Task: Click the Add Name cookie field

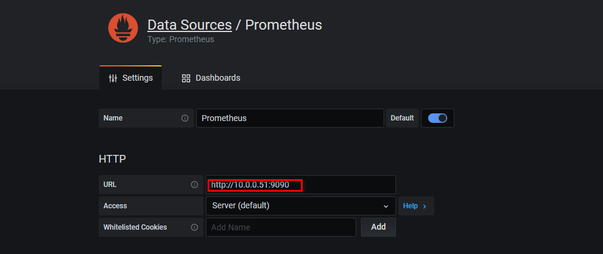Action: 281,227
